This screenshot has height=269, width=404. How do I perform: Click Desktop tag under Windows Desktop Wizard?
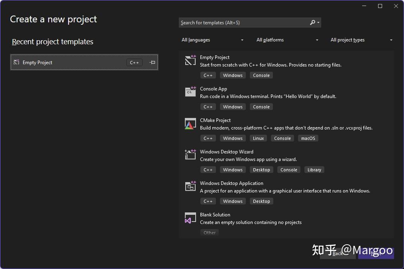tap(261, 170)
